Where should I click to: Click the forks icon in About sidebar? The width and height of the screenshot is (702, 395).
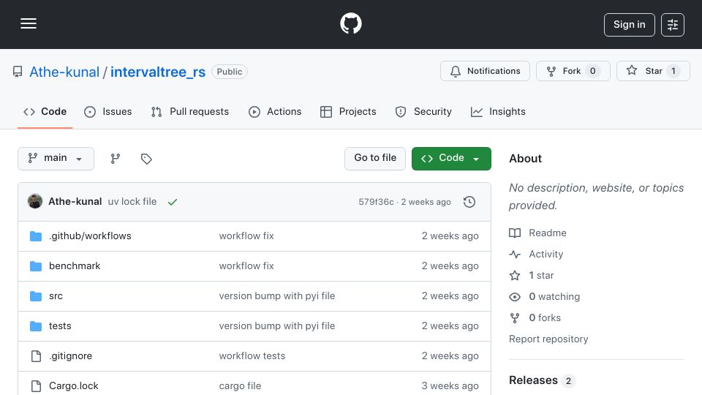[515, 318]
